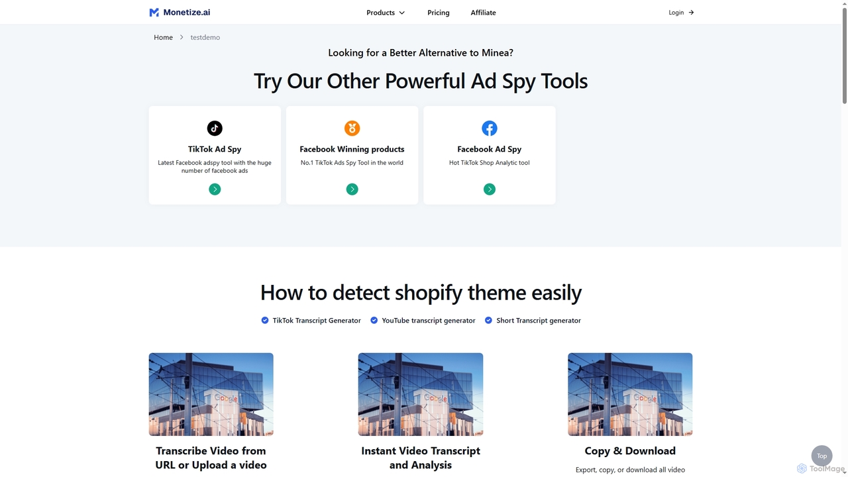Open the Instant Video Transcript thumbnail image
The width and height of the screenshot is (848, 477).
(x=421, y=394)
